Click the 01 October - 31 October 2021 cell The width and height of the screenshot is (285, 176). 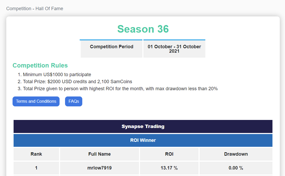(174, 49)
